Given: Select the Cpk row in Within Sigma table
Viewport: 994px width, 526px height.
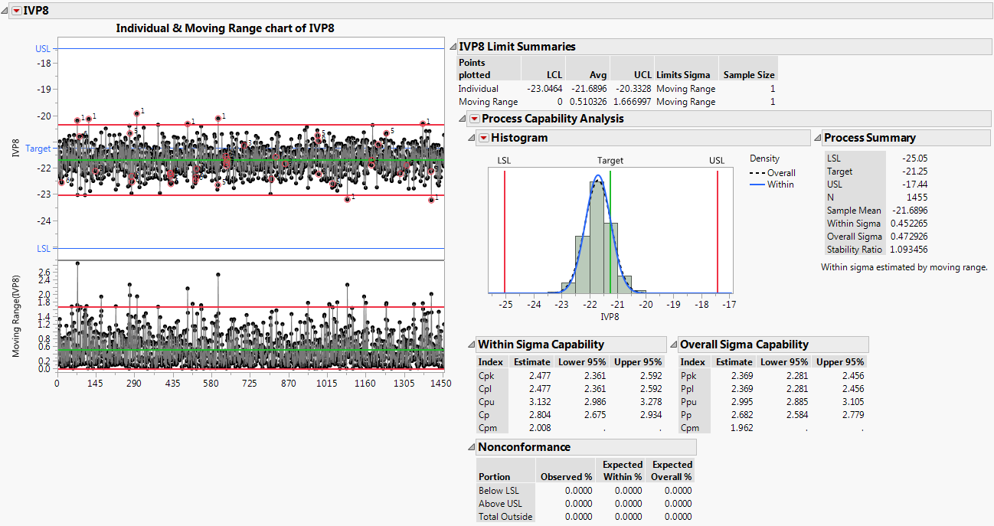Looking at the screenshot, I should [487, 376].
